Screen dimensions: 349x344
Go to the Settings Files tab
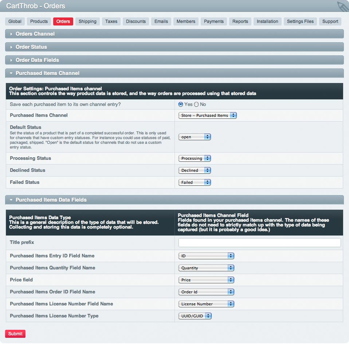300,21
